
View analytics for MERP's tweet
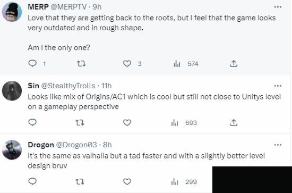pos(186,64)
